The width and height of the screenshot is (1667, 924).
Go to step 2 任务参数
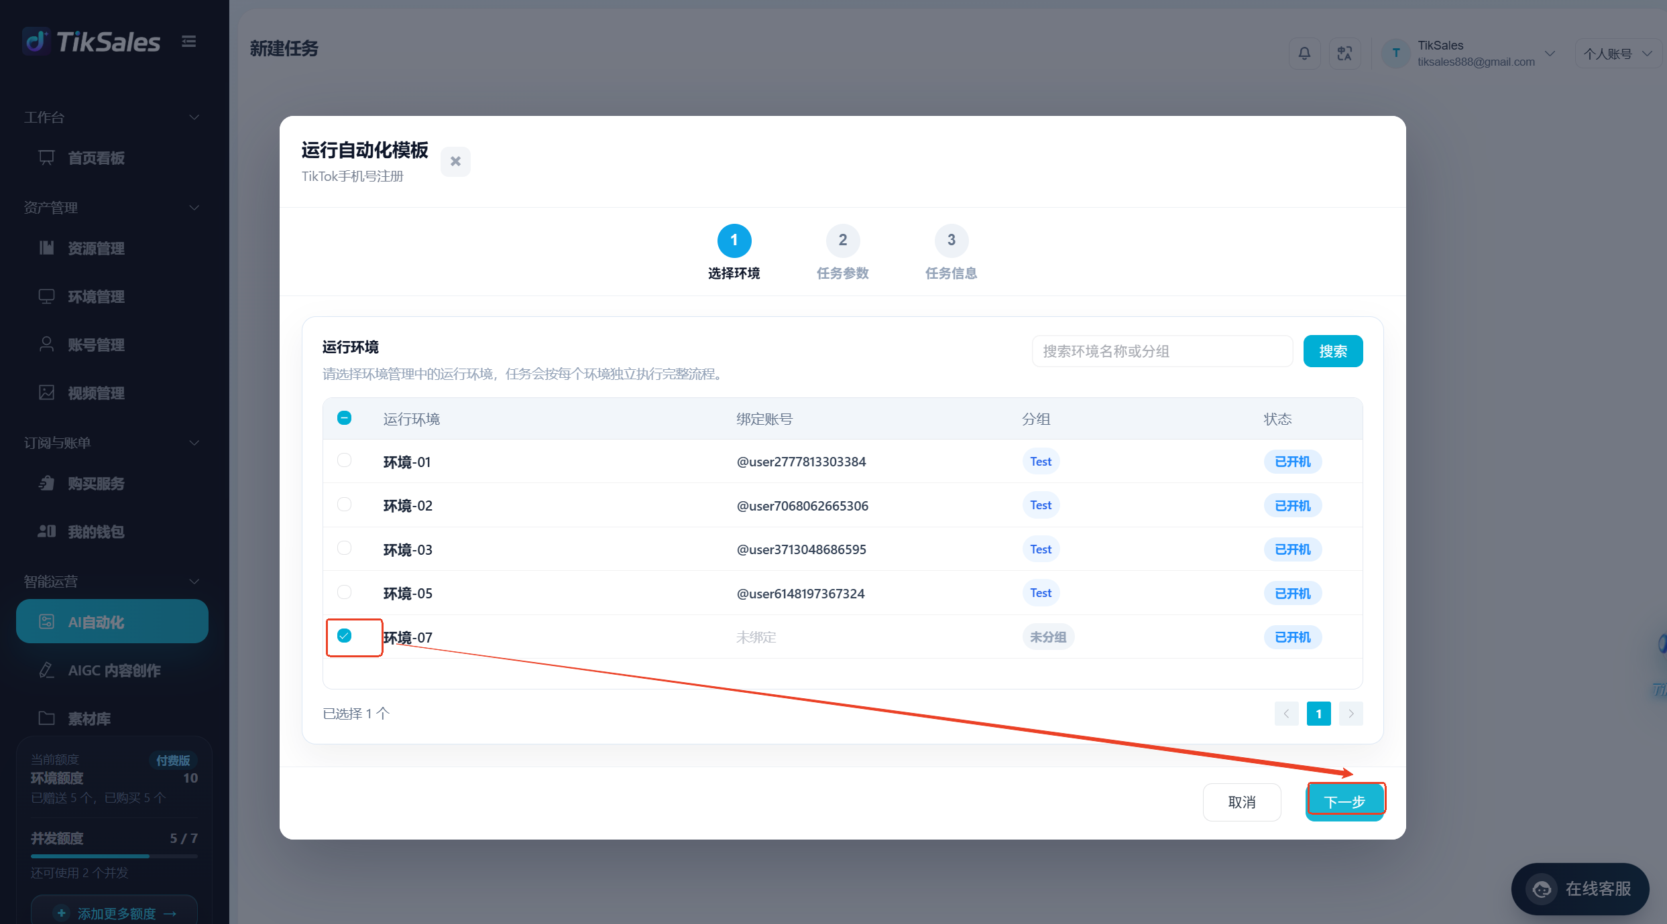point(843,253)
